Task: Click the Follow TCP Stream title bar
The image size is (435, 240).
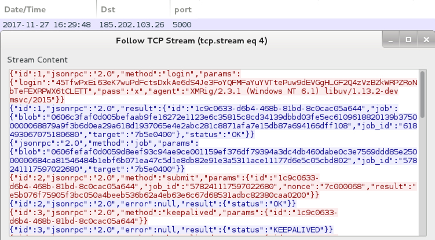Action: 191,40
